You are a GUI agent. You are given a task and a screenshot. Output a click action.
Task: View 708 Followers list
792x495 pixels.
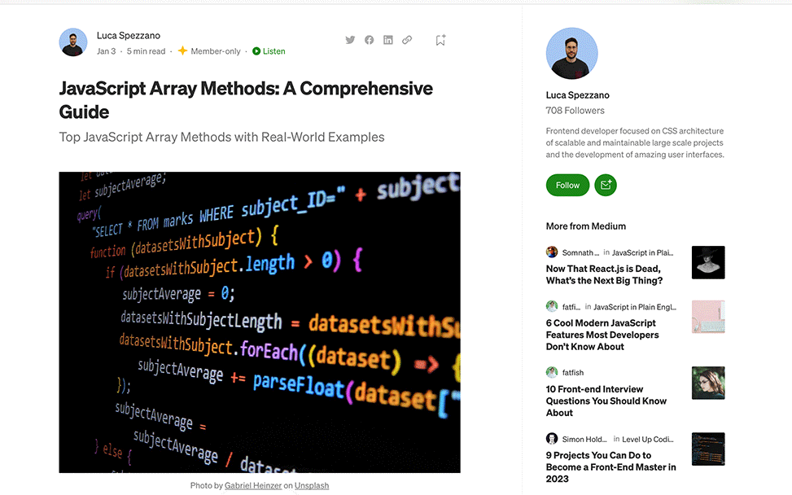coord(575,110)
